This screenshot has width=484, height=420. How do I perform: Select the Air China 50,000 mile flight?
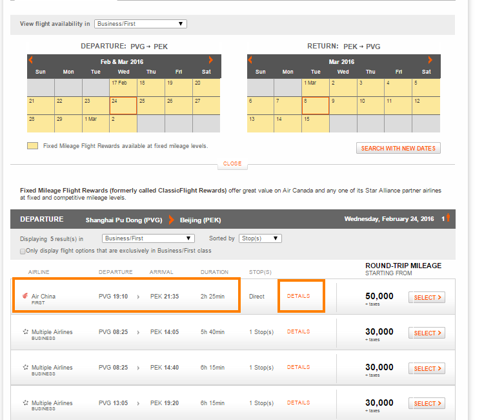[x=426, y=297]
